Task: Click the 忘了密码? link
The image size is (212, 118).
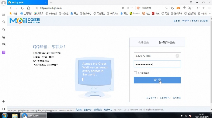Action: point(151,98)
